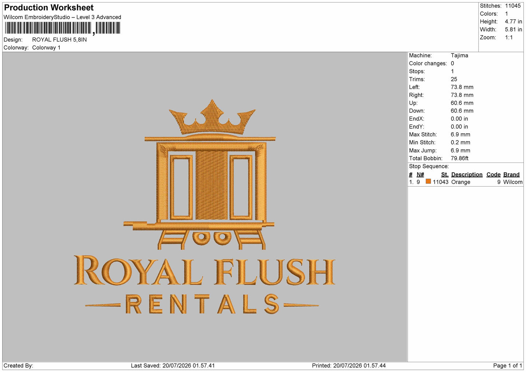This screenshot has width=526, height=372.
Task: Click the design name 'ROYAL FLUSH 5,8IN'
Action: tap(59, 40)
